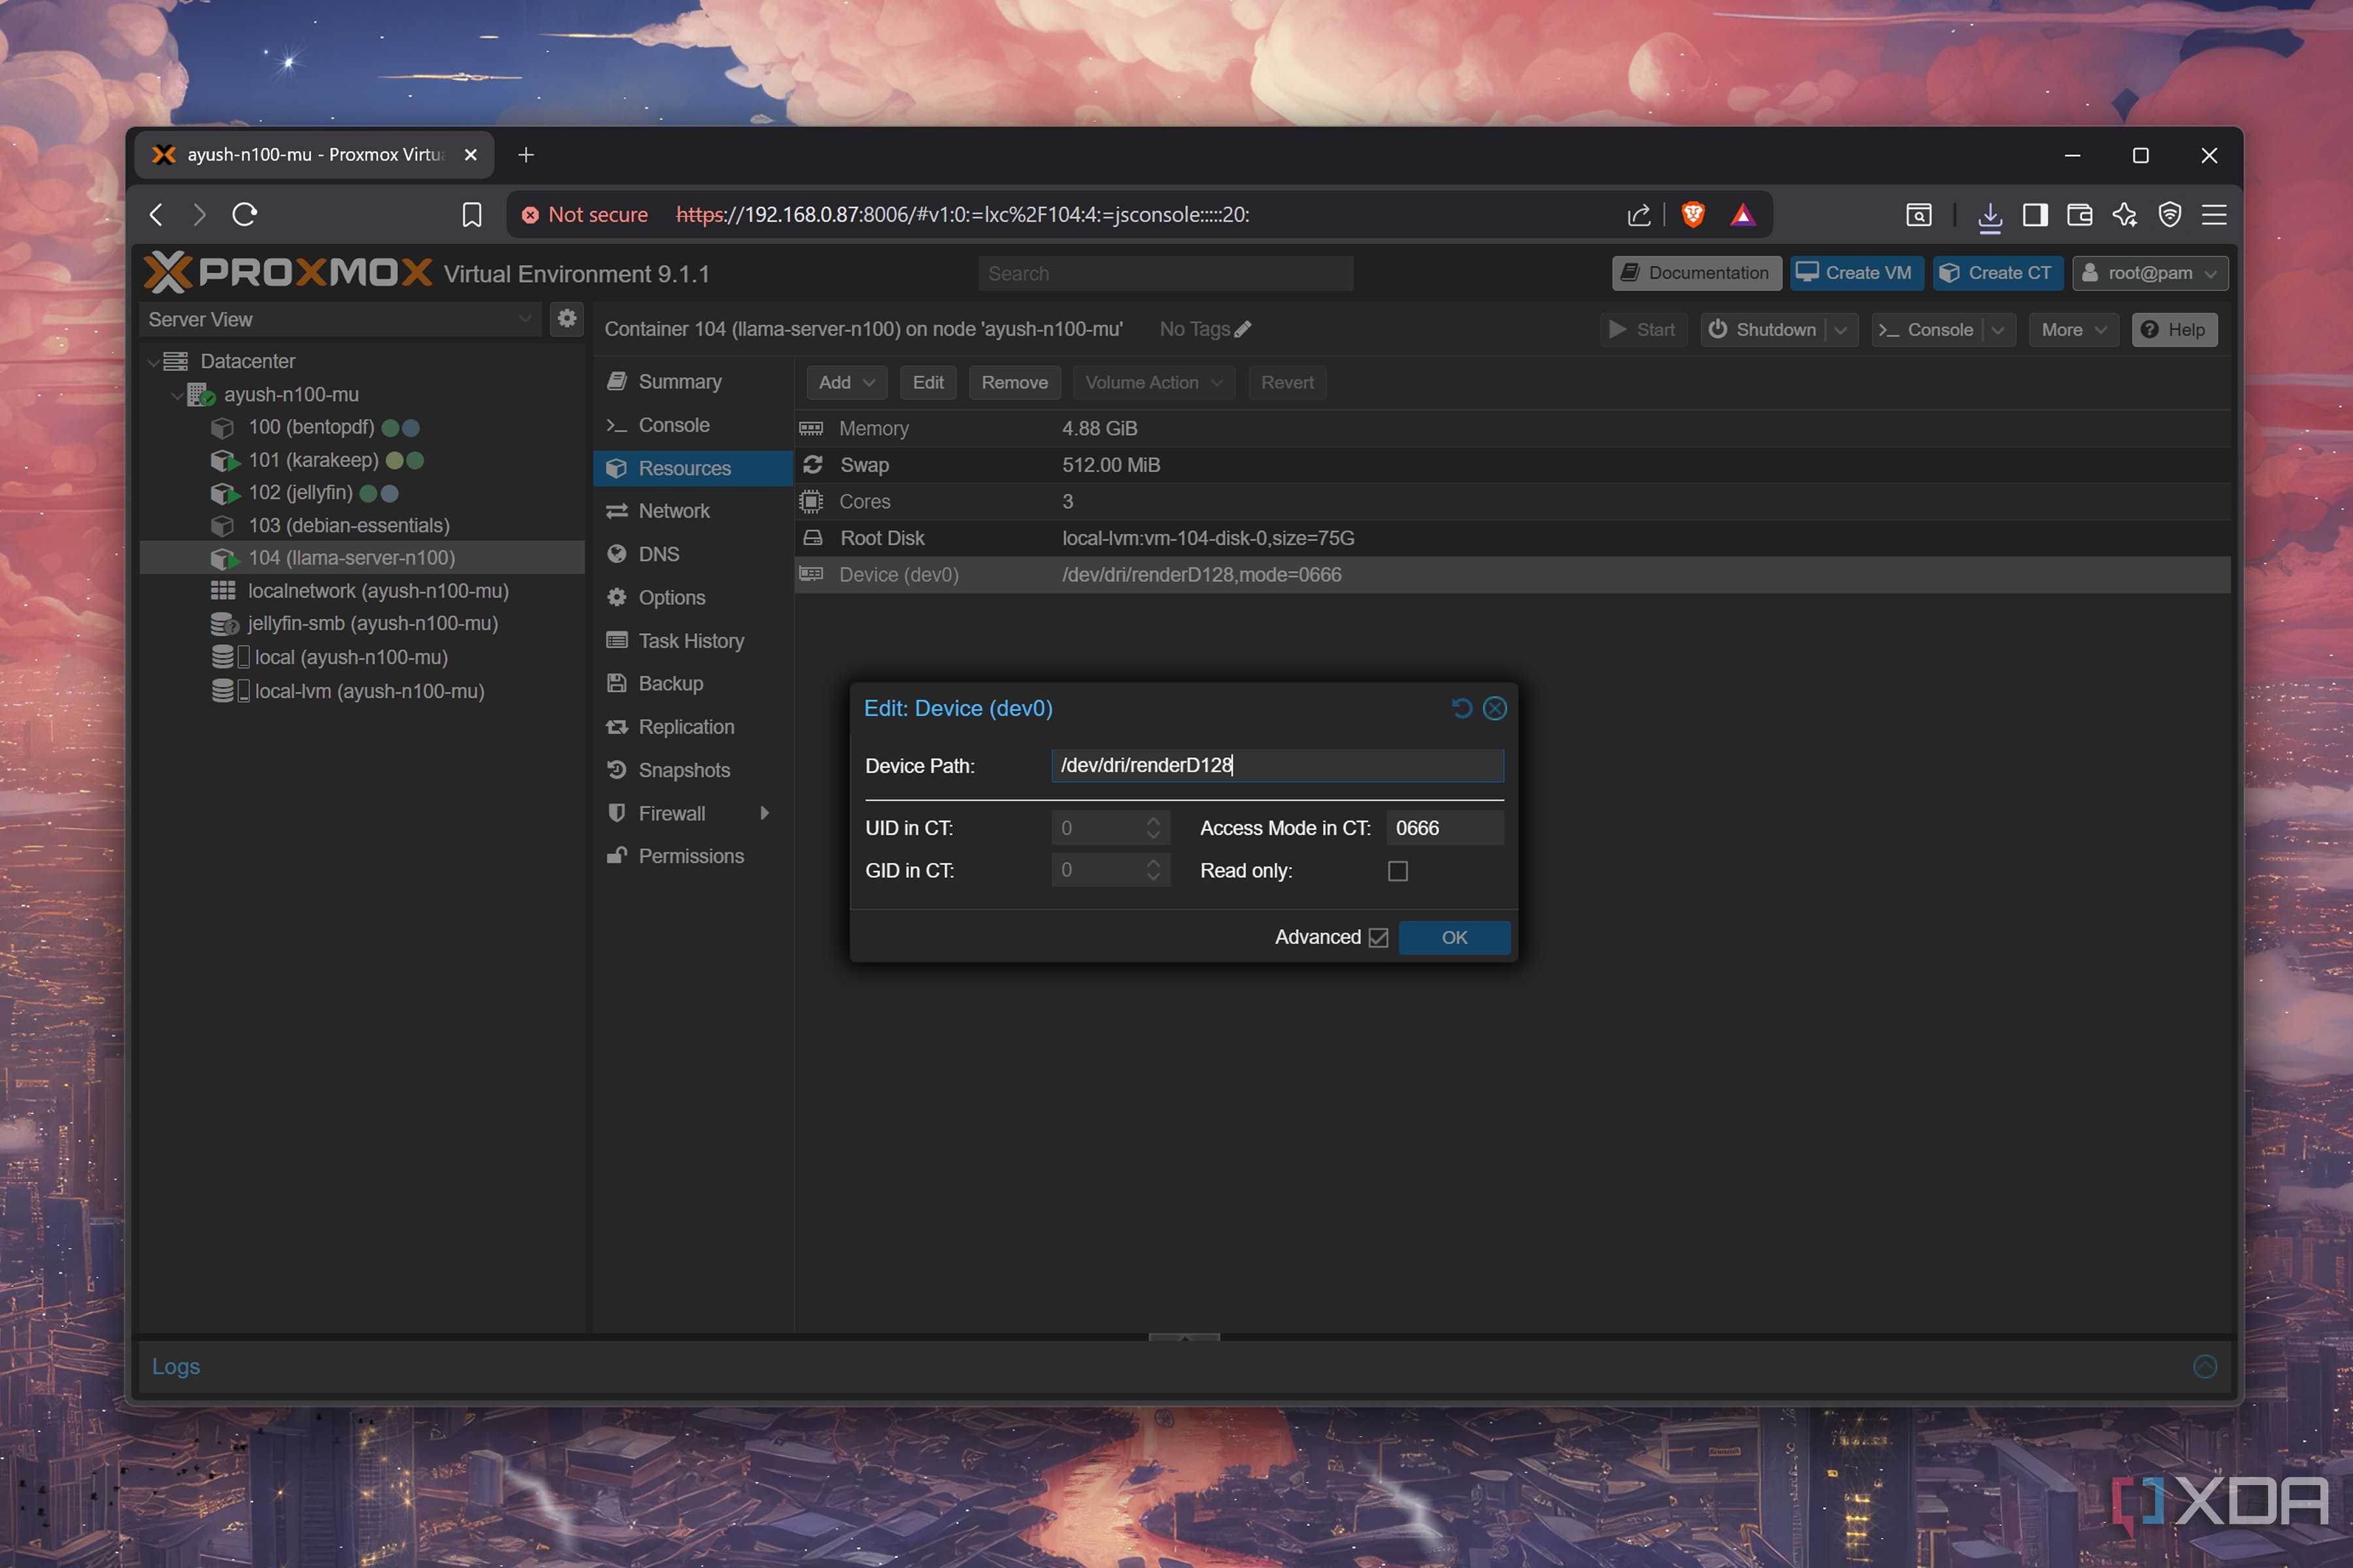2353x1568 pixels.
Task: Open Brave Shields lion icon
Action: (x=1693, y=214)
